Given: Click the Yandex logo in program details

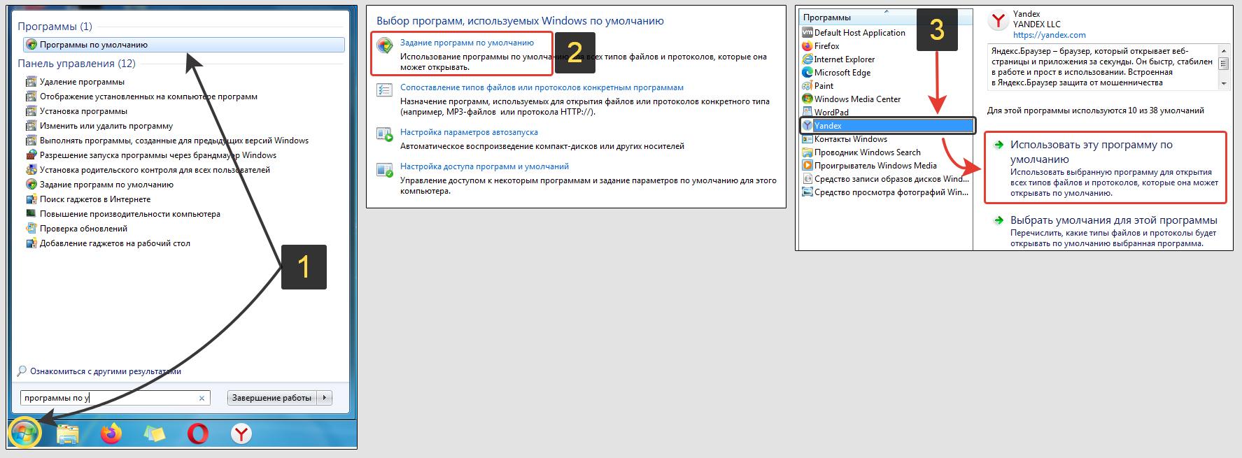Looking at the screenshot, I should pos(998,22).
